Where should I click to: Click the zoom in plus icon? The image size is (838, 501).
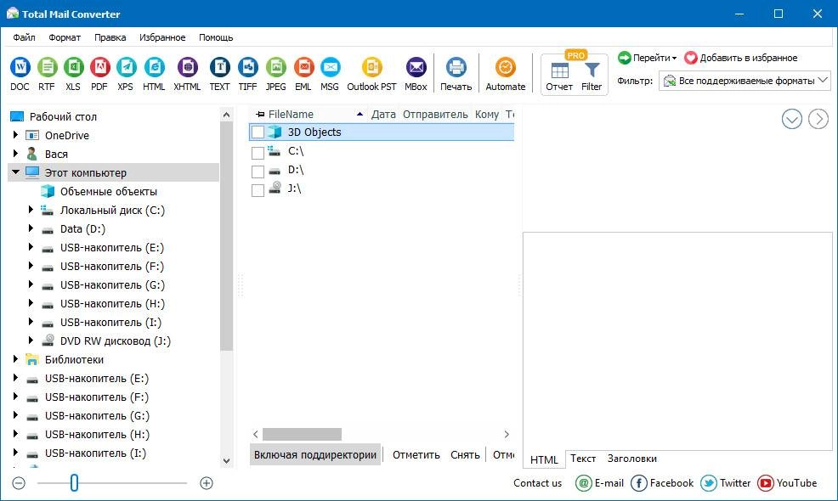(x=207, y=483)
